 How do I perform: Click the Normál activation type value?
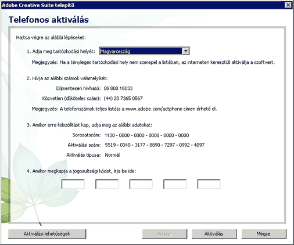(112, 155)
